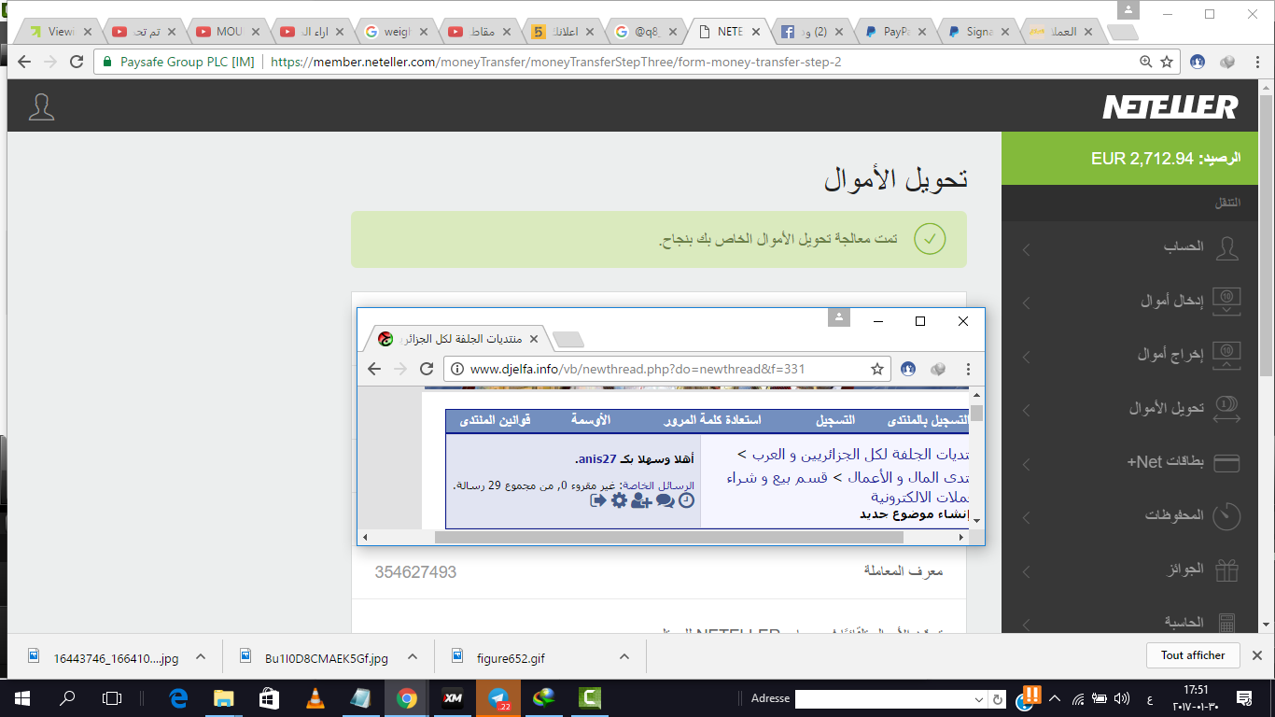Screen dimensions: 1275x717
Task: Click the إدخال أموال deposit icon
Action: [x=1226, y=301]
